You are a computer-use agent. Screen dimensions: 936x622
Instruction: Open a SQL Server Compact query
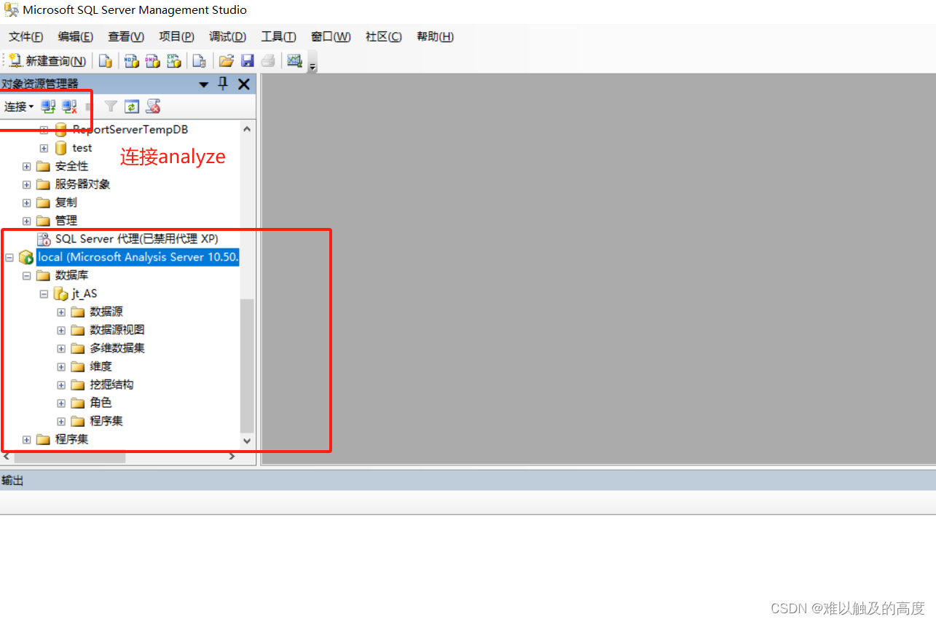click(x=199, y=61)
